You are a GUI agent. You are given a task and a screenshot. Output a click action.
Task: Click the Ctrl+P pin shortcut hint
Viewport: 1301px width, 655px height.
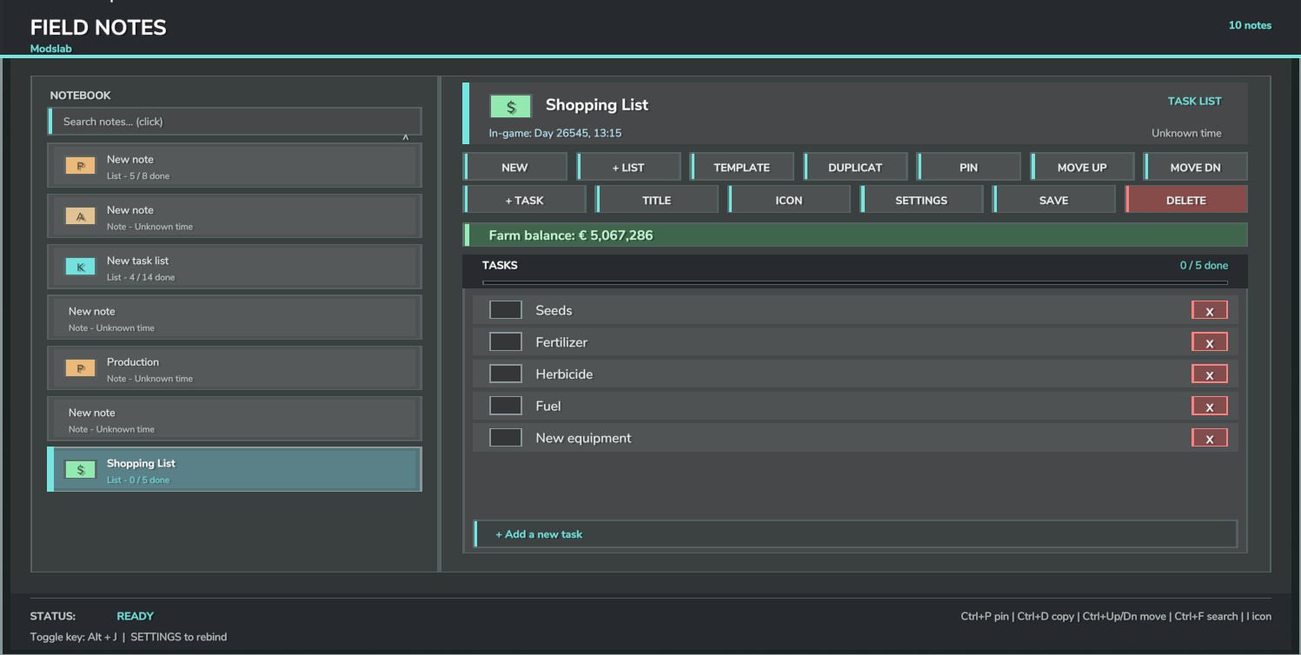(x=985, y=617)
